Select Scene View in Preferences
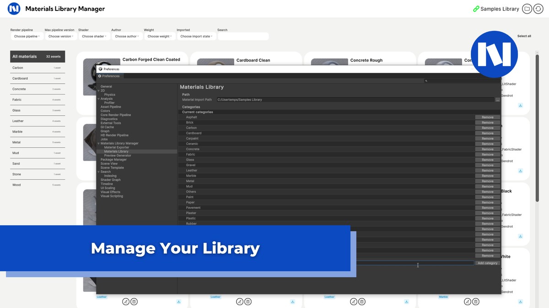This screenshot has width=549, height=308. tap(109, 164)
